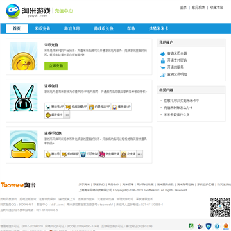Screen dimensions: 231x231
Task: Click the green certification badge in footer
Action: pos(191,227)
